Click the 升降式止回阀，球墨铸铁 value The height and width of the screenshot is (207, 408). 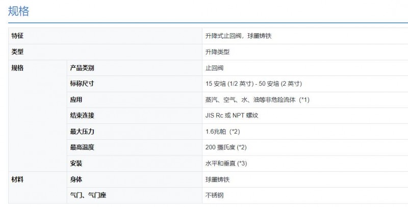(x=238, y=36)
